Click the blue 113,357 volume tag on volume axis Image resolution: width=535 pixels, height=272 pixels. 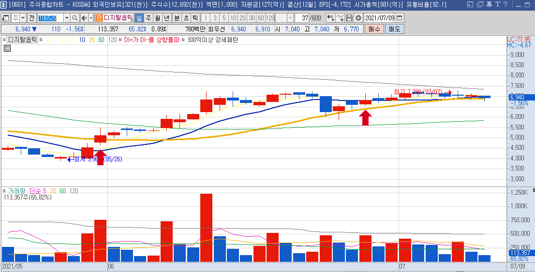[x=520, y=253]
